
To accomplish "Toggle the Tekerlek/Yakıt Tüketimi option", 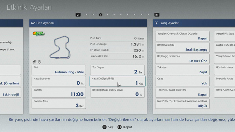I will tap(182, 92).
